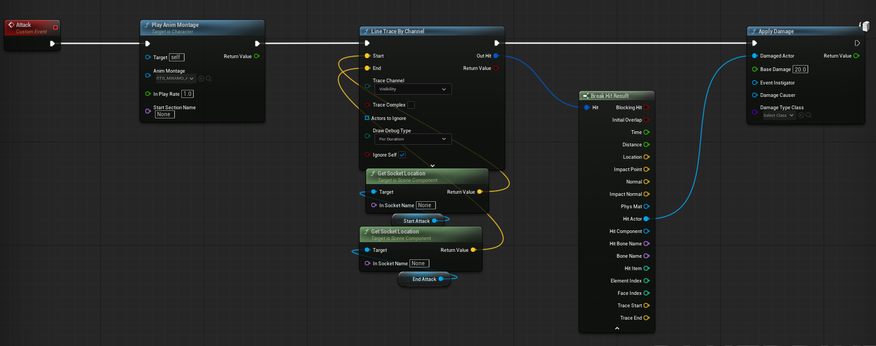Click use-selected-asset arrow beside Anim Montage

click(x=201, y=79)
